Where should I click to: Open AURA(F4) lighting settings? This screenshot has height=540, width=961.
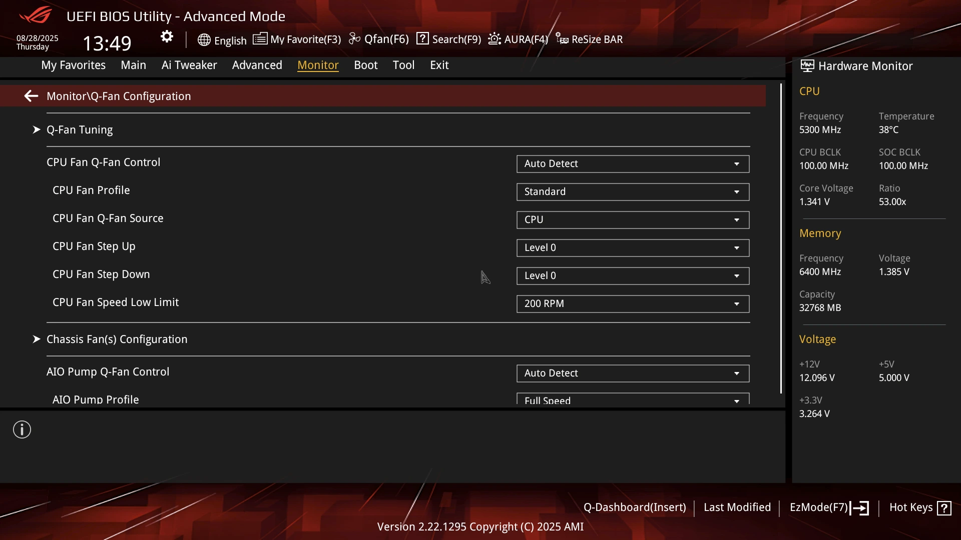pos(518,39)
